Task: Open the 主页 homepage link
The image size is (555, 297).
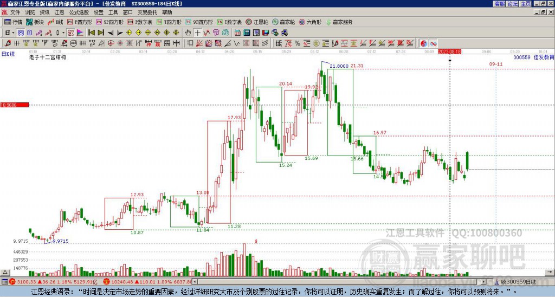Action: pos(525,4)
